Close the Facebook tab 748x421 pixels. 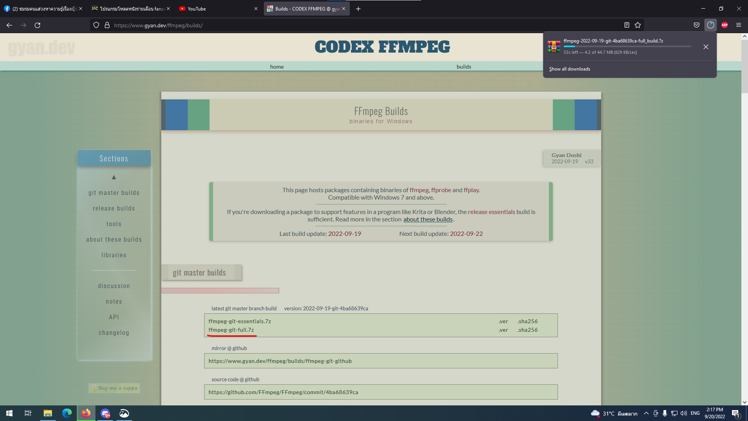(x=81, y=9)
